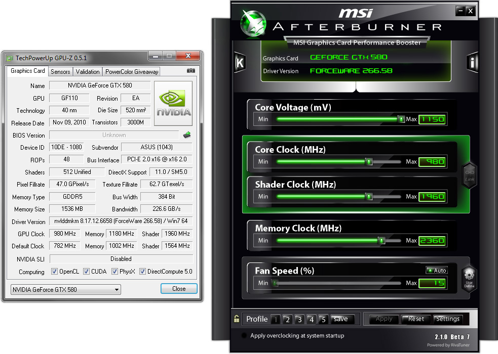Open the Afterburner information i button

tap(472, 62)
